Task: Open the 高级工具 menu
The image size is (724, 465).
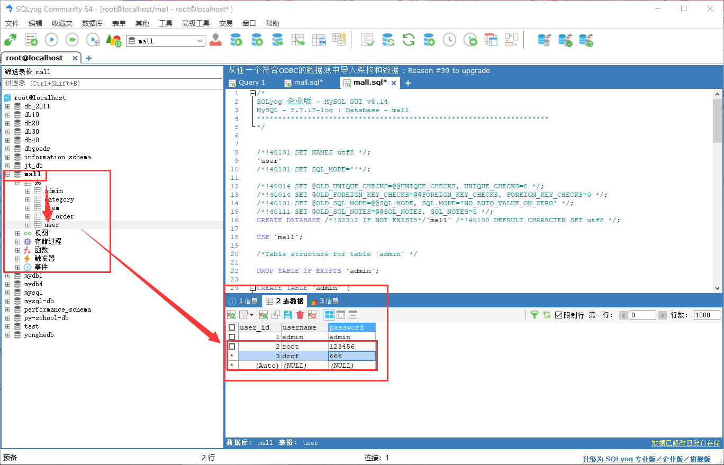Action: (x=196, y=23)
